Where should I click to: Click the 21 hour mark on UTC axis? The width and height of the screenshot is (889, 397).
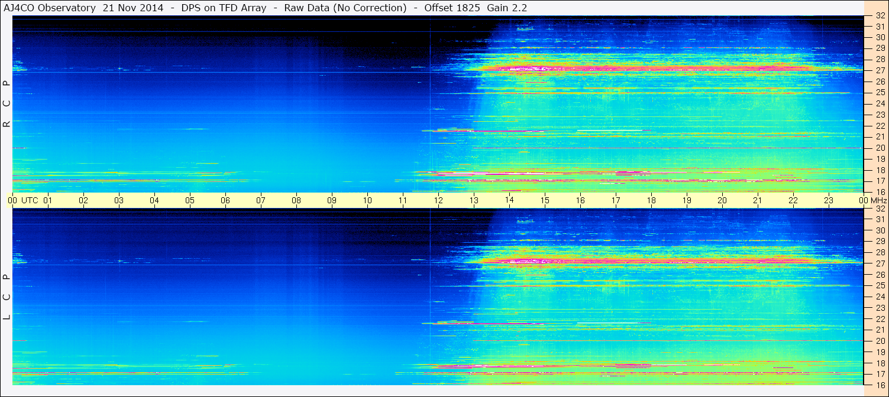tap(758, 200)
